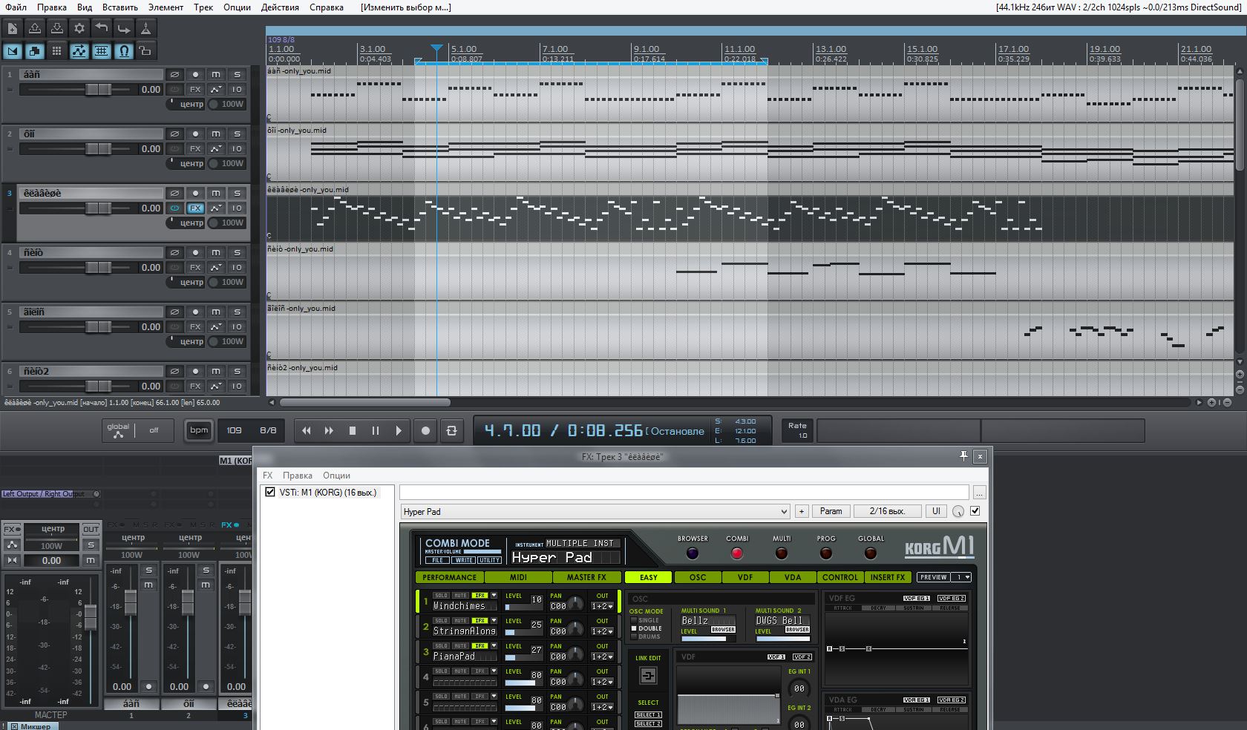Open the IO routing button on track 1

[x=237, y=89]
